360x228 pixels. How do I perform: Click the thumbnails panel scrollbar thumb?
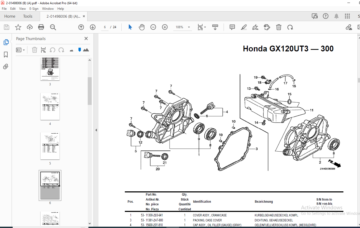click(90, 91)
